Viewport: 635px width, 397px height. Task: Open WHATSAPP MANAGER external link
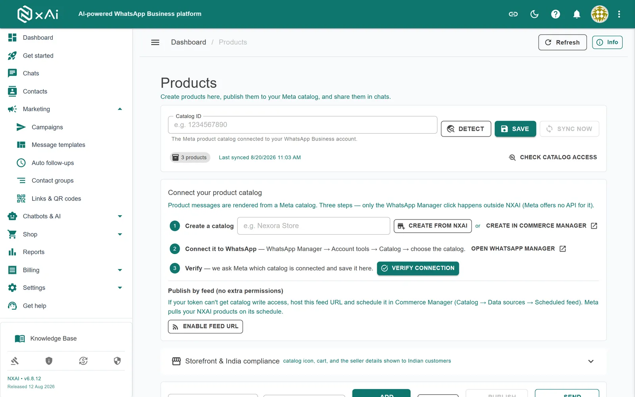point(518,249)
